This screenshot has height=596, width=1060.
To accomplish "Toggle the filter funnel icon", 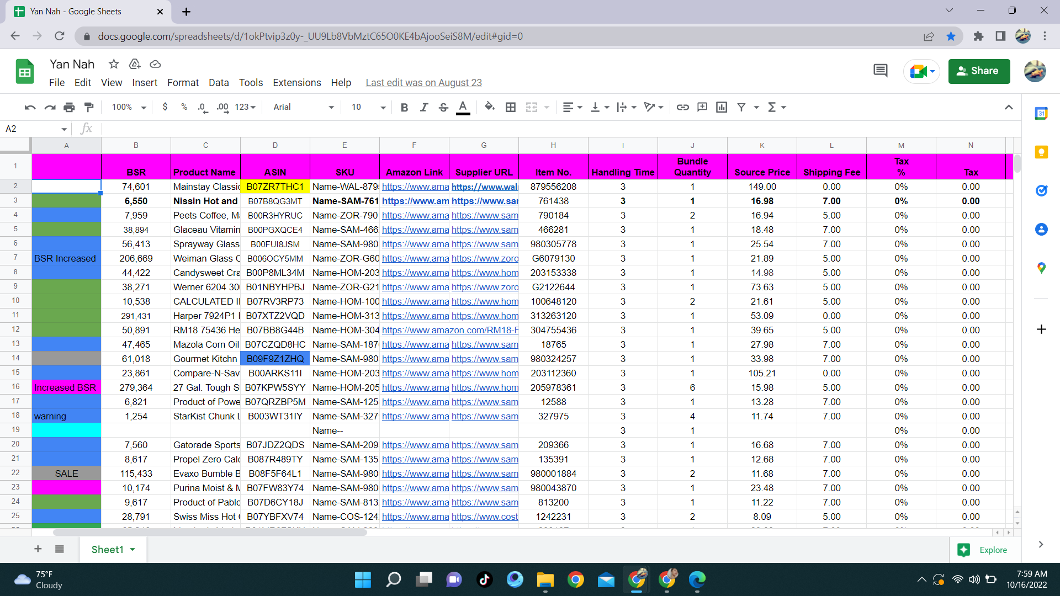I will click(x=741, y=107).
